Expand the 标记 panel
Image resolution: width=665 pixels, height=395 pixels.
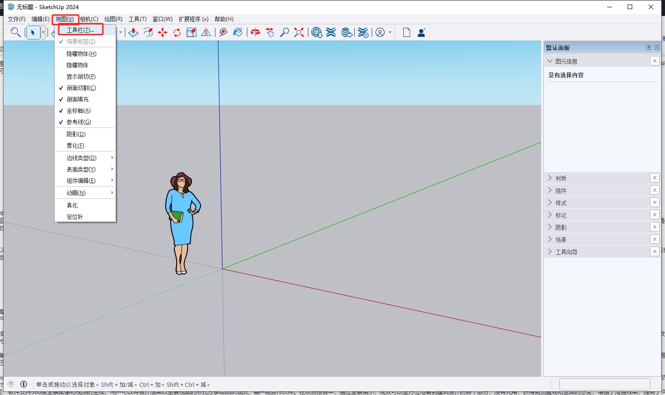pyautogui.click(x=550, y=215)
